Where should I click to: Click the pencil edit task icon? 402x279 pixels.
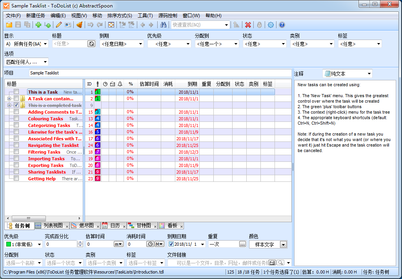coord(59,25)
